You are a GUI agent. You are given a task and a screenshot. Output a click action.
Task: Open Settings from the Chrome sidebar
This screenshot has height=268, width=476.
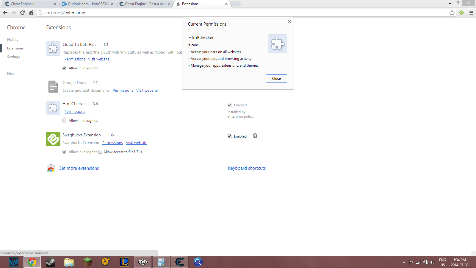click(13, 57)
